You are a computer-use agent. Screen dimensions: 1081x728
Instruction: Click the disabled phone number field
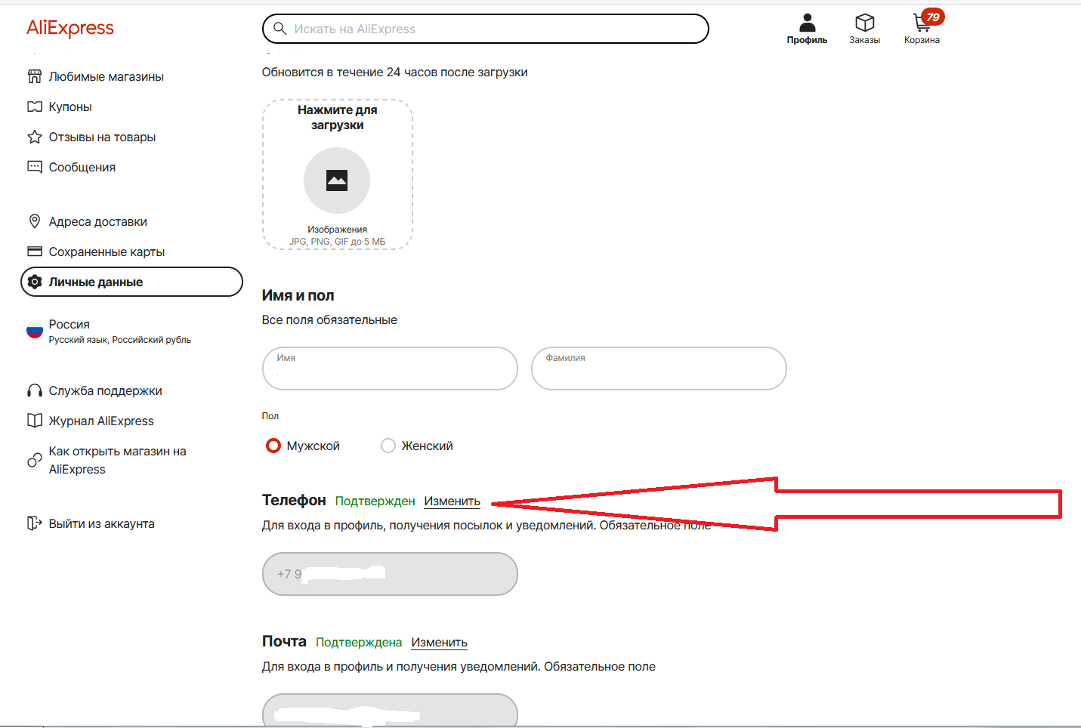[390, 574]
